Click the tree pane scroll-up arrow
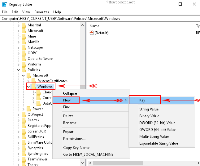Viewport: 200px width, 166px height. pyautogui.click(x=83, y=25)
